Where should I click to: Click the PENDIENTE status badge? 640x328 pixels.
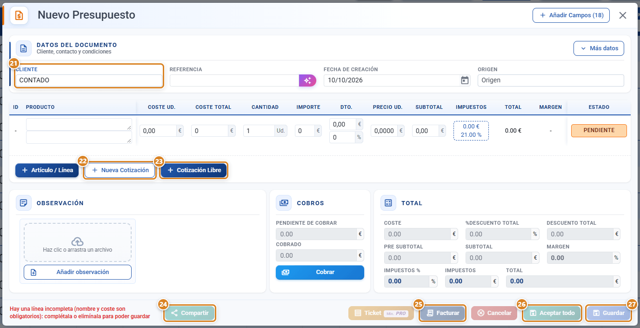[x=599, y=131]
